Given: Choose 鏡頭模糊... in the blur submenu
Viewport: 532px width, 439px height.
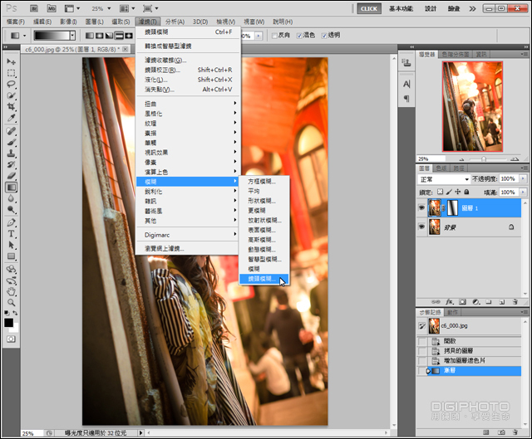Looking at the screenshot, I should coord(264,279).
